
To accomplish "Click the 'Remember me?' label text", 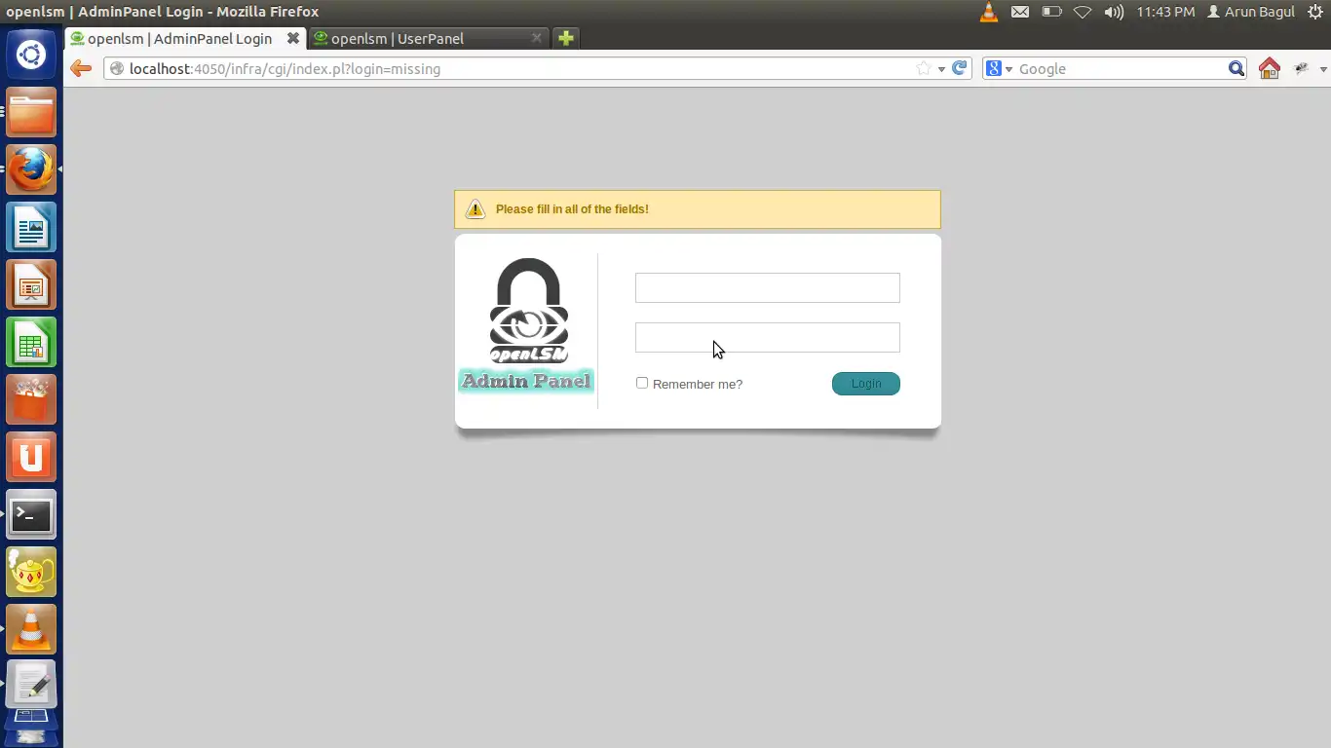I will click(x=698, y=384).
